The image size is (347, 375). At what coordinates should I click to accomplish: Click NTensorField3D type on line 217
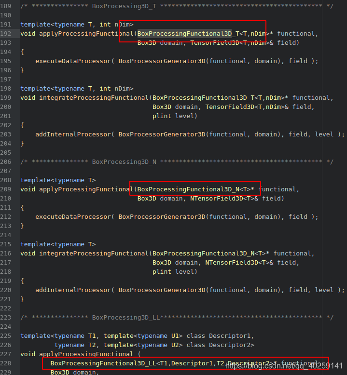[232, 263]
